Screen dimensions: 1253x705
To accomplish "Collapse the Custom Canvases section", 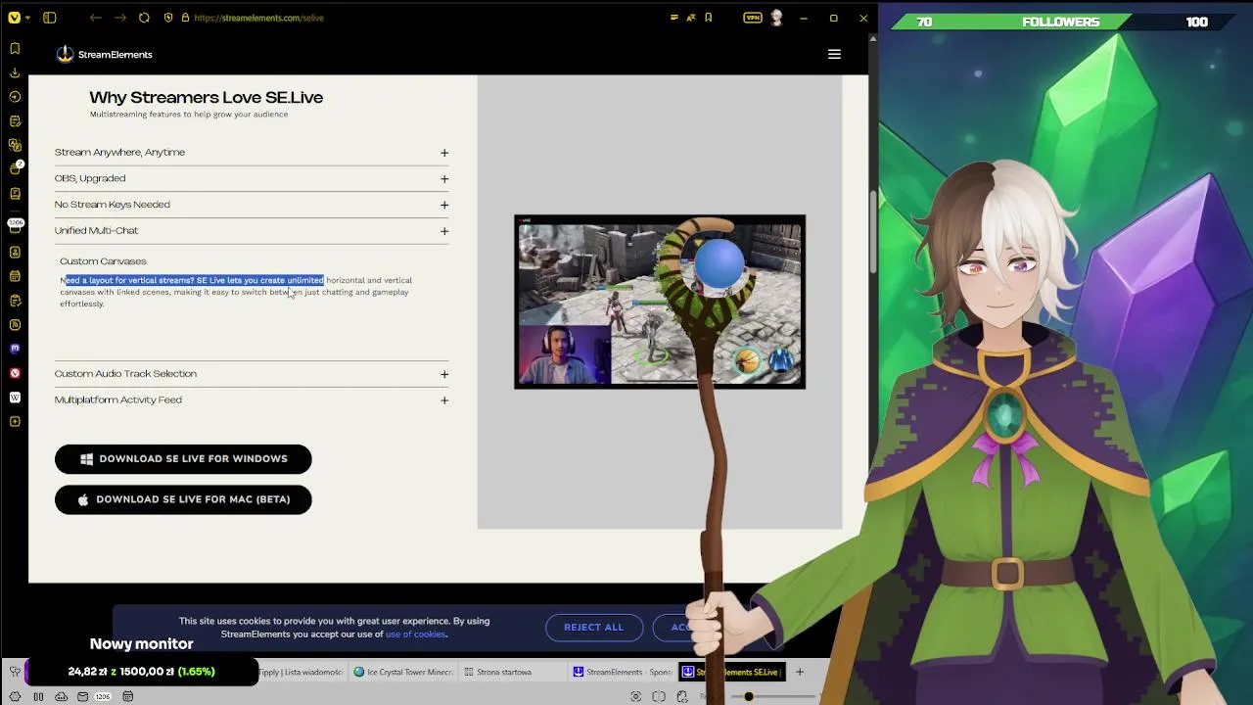I will 103,261.
